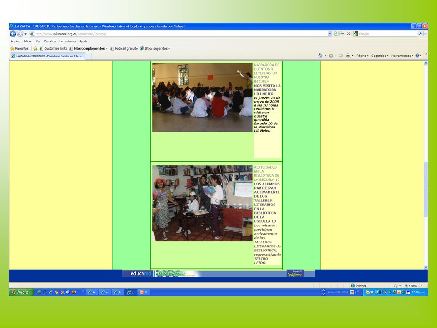
Task: Open the Favoritos menu in menu bar
Action: (50, 41)
